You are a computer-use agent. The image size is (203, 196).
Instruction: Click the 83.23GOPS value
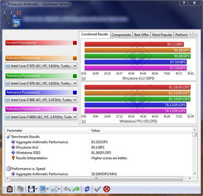(100, 142)
